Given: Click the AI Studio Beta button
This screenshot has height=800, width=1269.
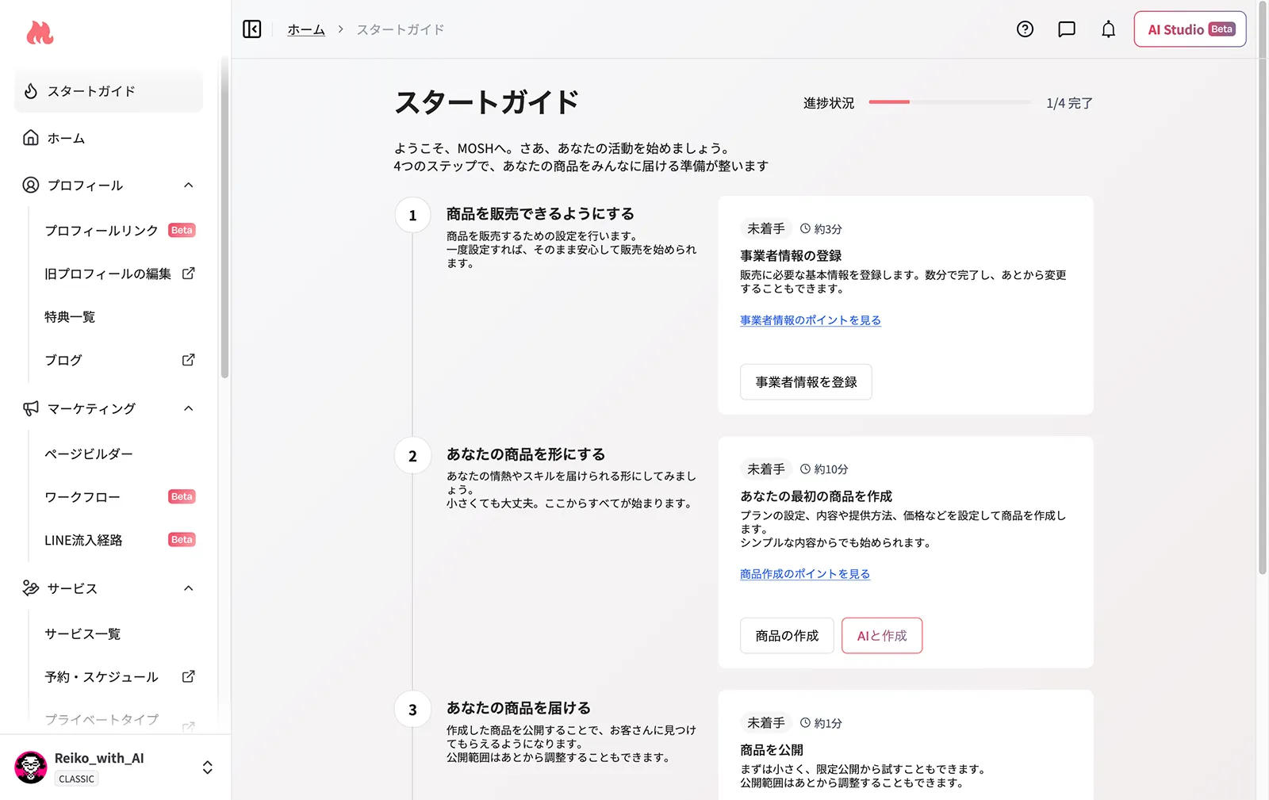Looking at the screenshot, I should (x=1190, y=29).
